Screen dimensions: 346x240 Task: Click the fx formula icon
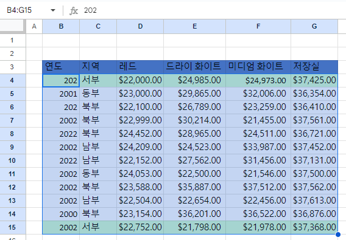pyautogui.click(x=74, y=10)
